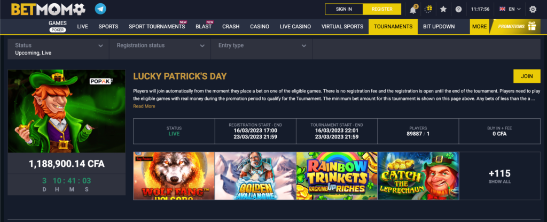The image size is (547, 222).
Task: Click the players count 89887 / 1
Action: click(418, 134)
